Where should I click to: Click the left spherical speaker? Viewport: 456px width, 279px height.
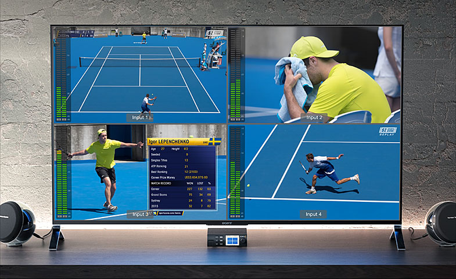17,223
